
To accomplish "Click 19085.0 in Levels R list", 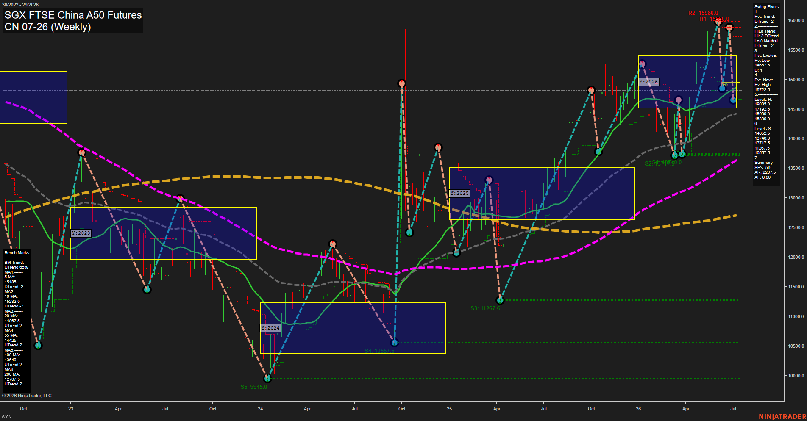I will click(762, 104).
